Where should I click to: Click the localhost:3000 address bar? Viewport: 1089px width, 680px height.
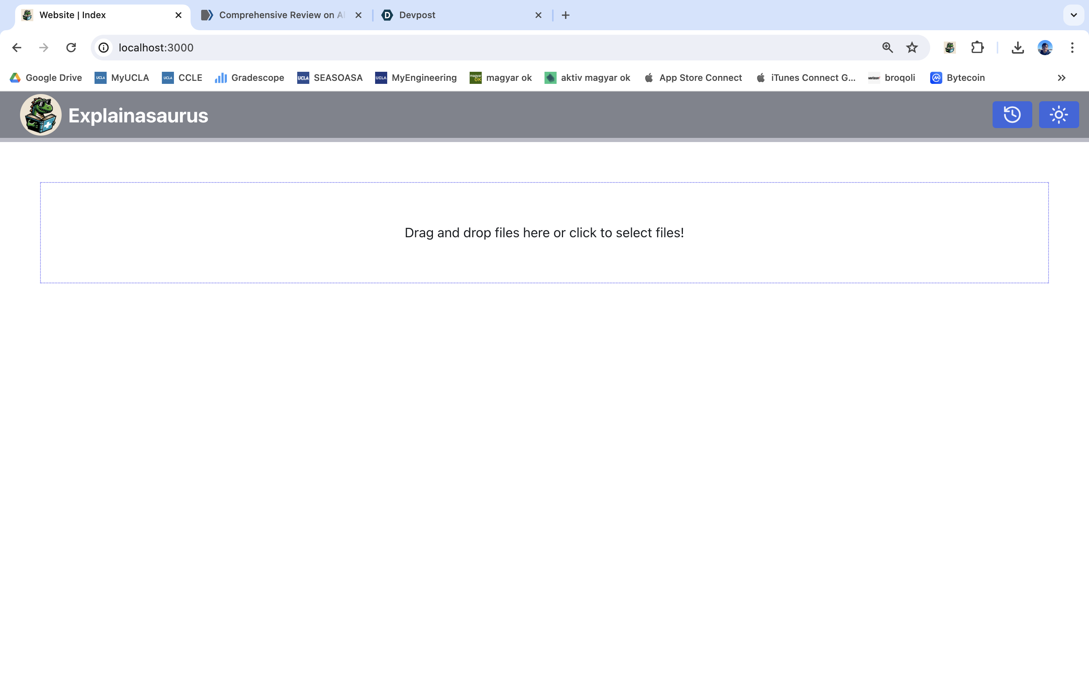click(x=450, y=48)
